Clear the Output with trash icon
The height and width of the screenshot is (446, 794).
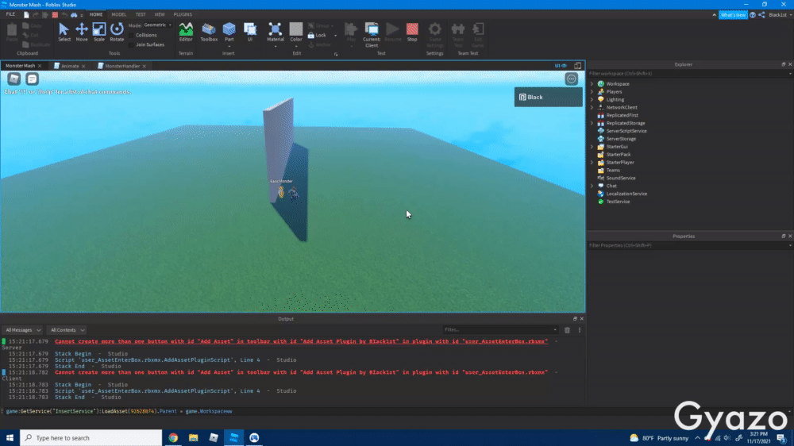tap(567, 330)
